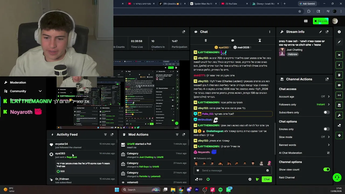
Task: Filter the Activity Feed list
Action: point(105,134)
